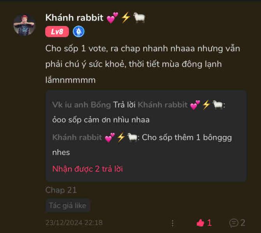This screenshot has height=233, width=261.
Task: Tap the "Tác giả like" tag
Action: click(x=67, y=205)
